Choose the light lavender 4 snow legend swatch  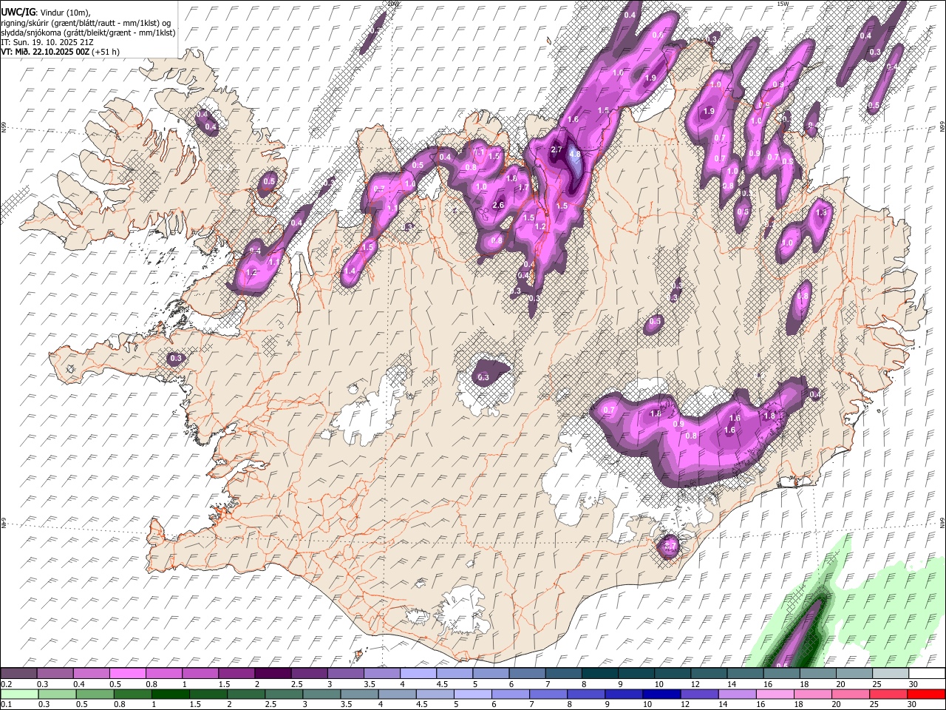tap(417, 674)
